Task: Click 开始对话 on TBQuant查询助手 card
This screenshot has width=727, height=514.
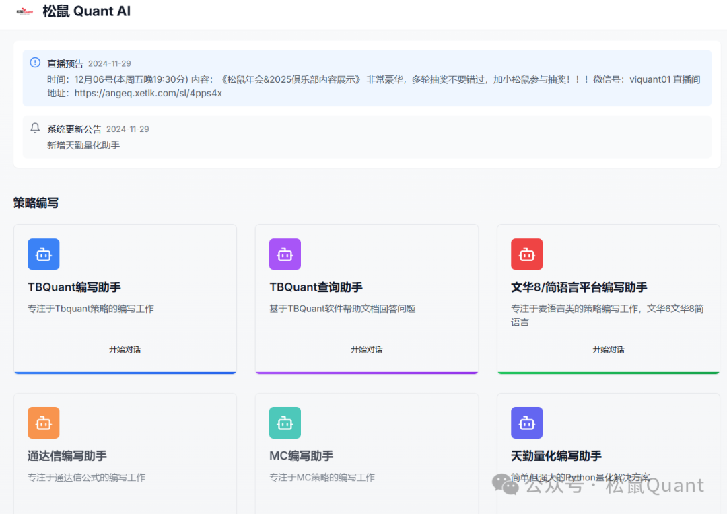Action: [366, 349]
